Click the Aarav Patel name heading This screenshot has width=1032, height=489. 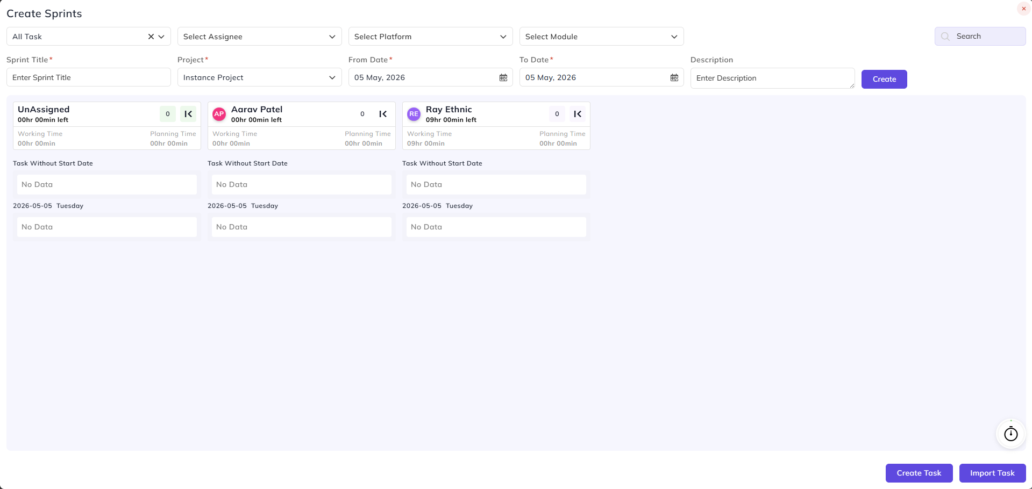[257, 110]
